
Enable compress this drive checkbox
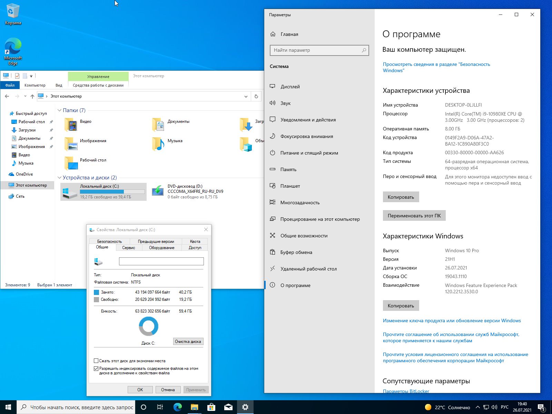pyautogui.click(x=96, y=361)
